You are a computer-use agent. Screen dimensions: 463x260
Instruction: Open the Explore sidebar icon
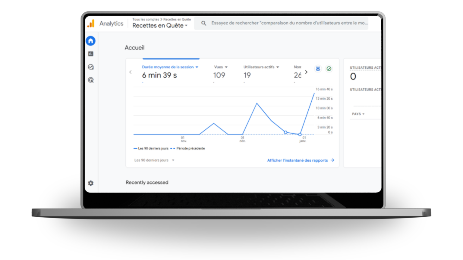point(91,67)
